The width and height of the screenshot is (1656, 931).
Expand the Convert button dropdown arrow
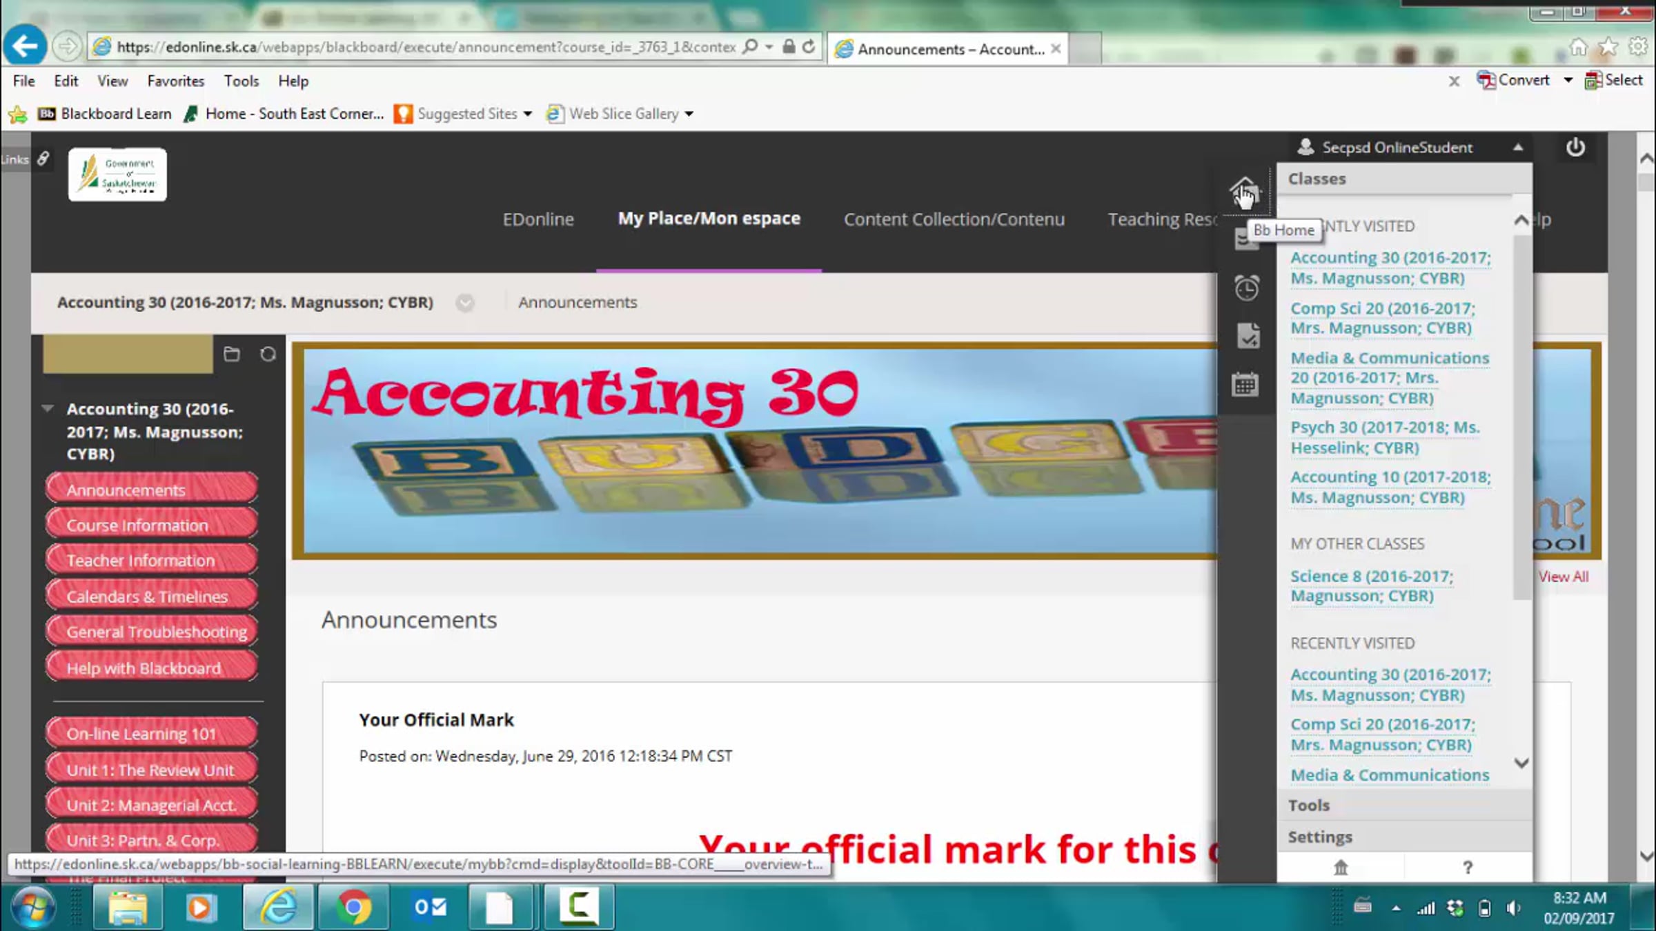tap(1568, 81)
